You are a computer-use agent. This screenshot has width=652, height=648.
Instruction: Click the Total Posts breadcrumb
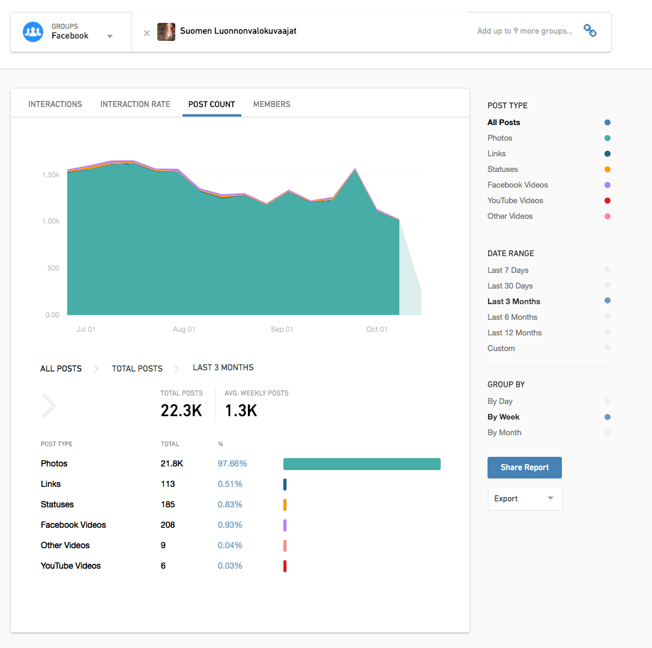point(137,368)
